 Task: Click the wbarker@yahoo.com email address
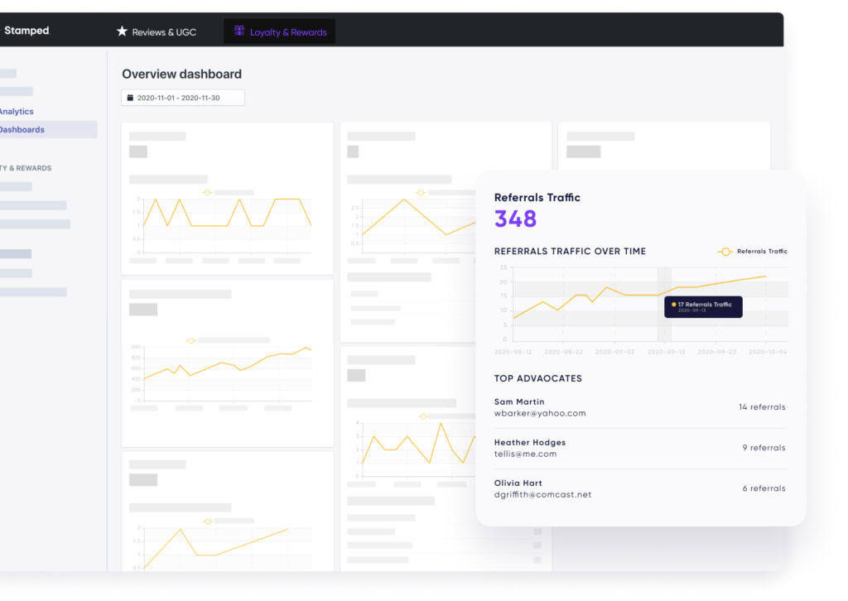(540, 413)
